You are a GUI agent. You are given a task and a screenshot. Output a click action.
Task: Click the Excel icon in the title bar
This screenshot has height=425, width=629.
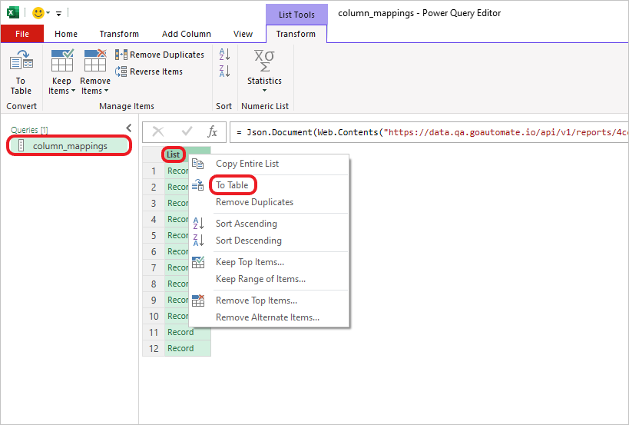[x=13, y=13]
